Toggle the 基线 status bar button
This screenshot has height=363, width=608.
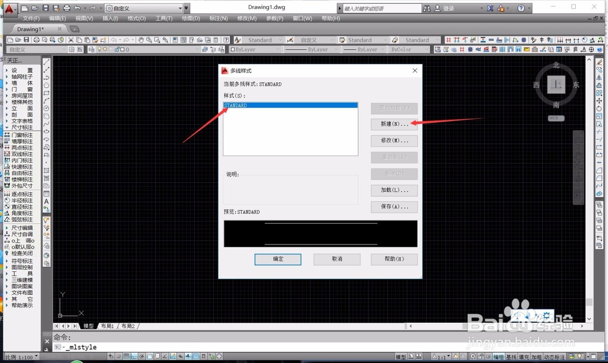(511, 357)
